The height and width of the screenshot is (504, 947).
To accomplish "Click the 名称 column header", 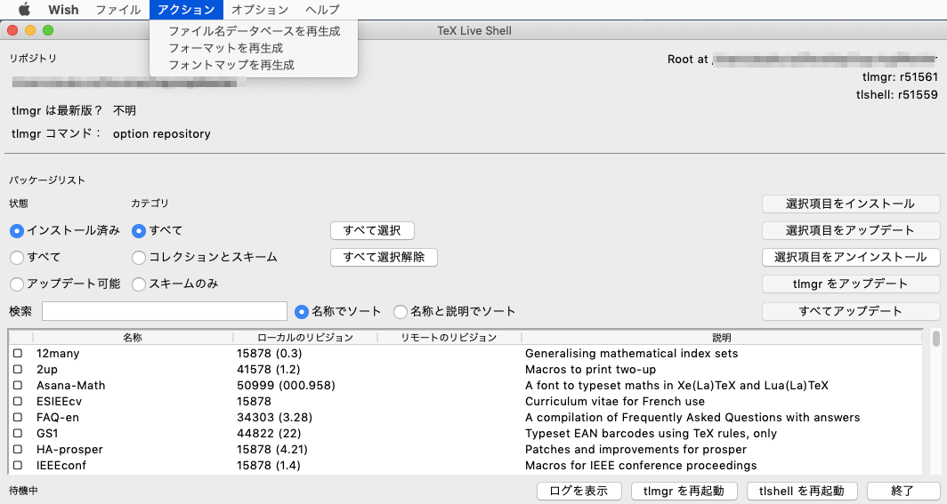I will pyautogui.click(x=133, y=338).
